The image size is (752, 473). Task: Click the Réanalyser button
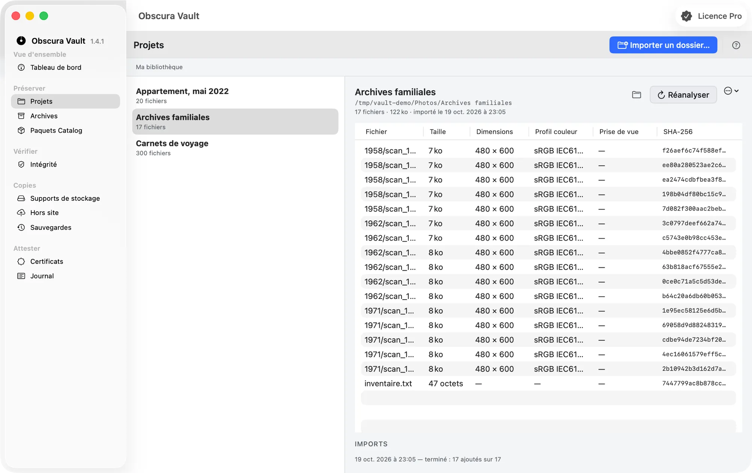point(683,95)
